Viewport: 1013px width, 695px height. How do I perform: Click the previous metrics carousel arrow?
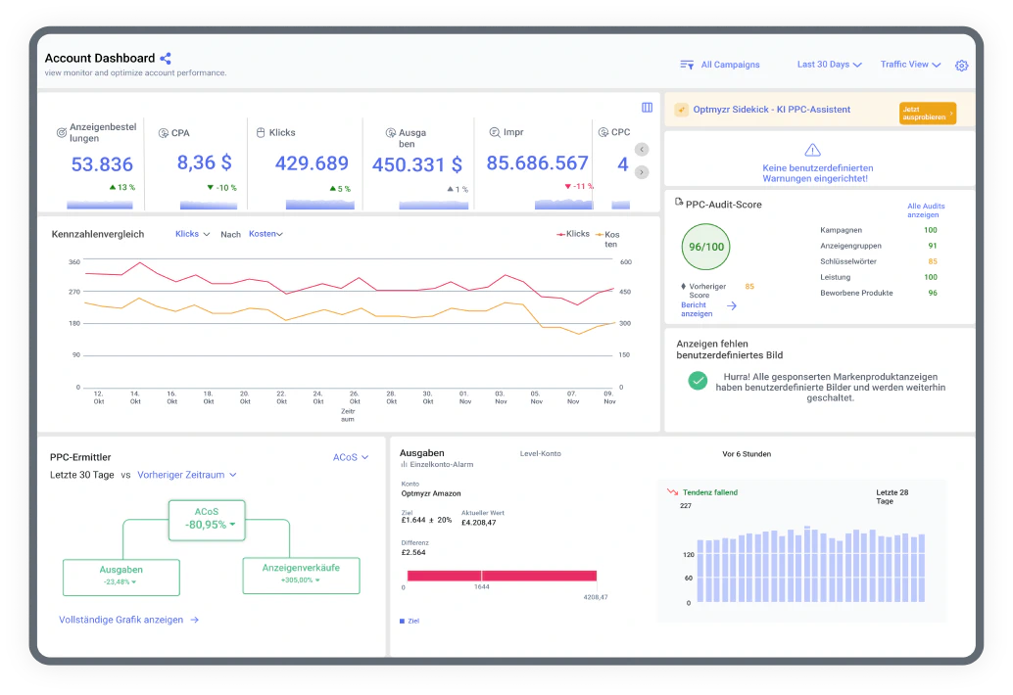(x=642, y=150)
